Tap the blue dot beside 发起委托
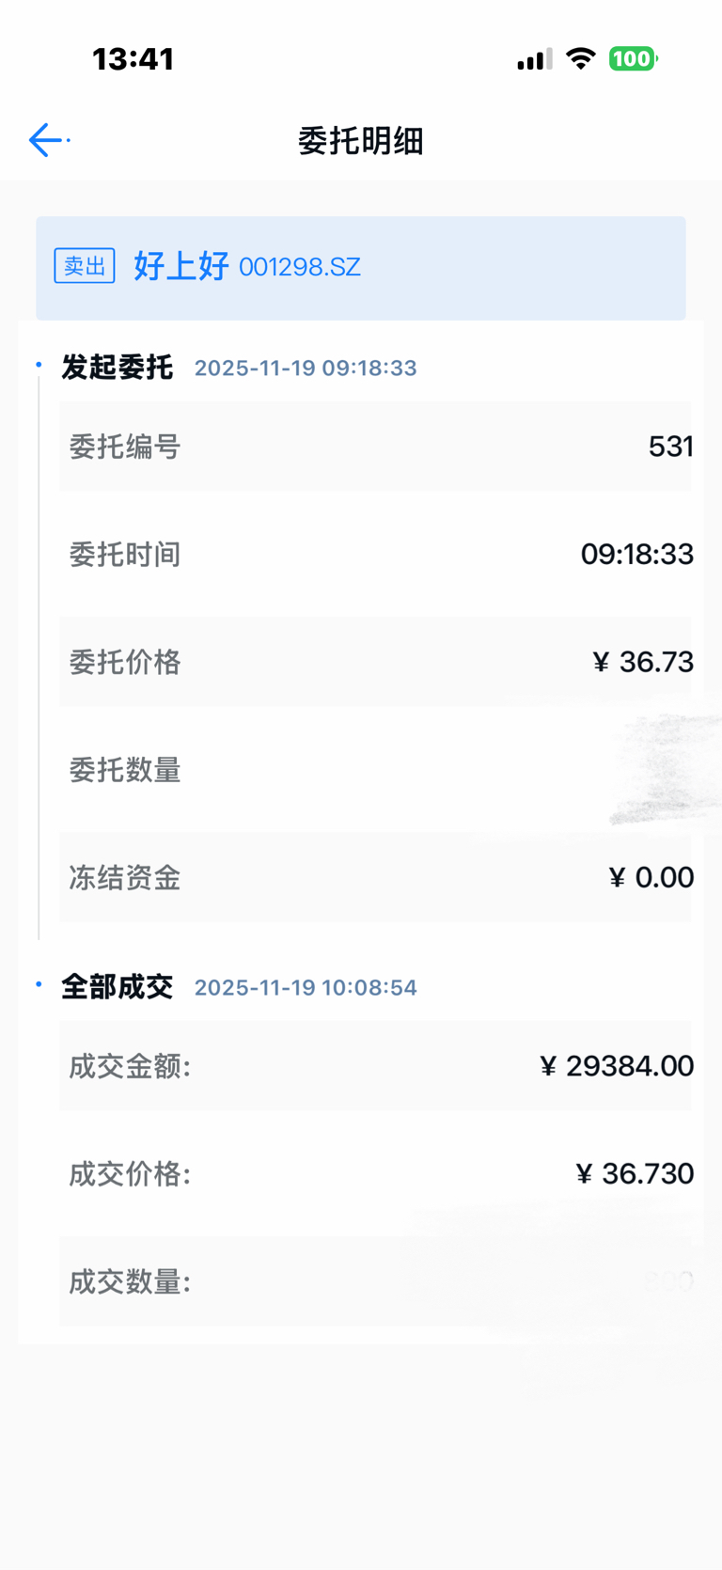Image resolution: width=722 pixels, height=1570 pixels. click(39, 365)
